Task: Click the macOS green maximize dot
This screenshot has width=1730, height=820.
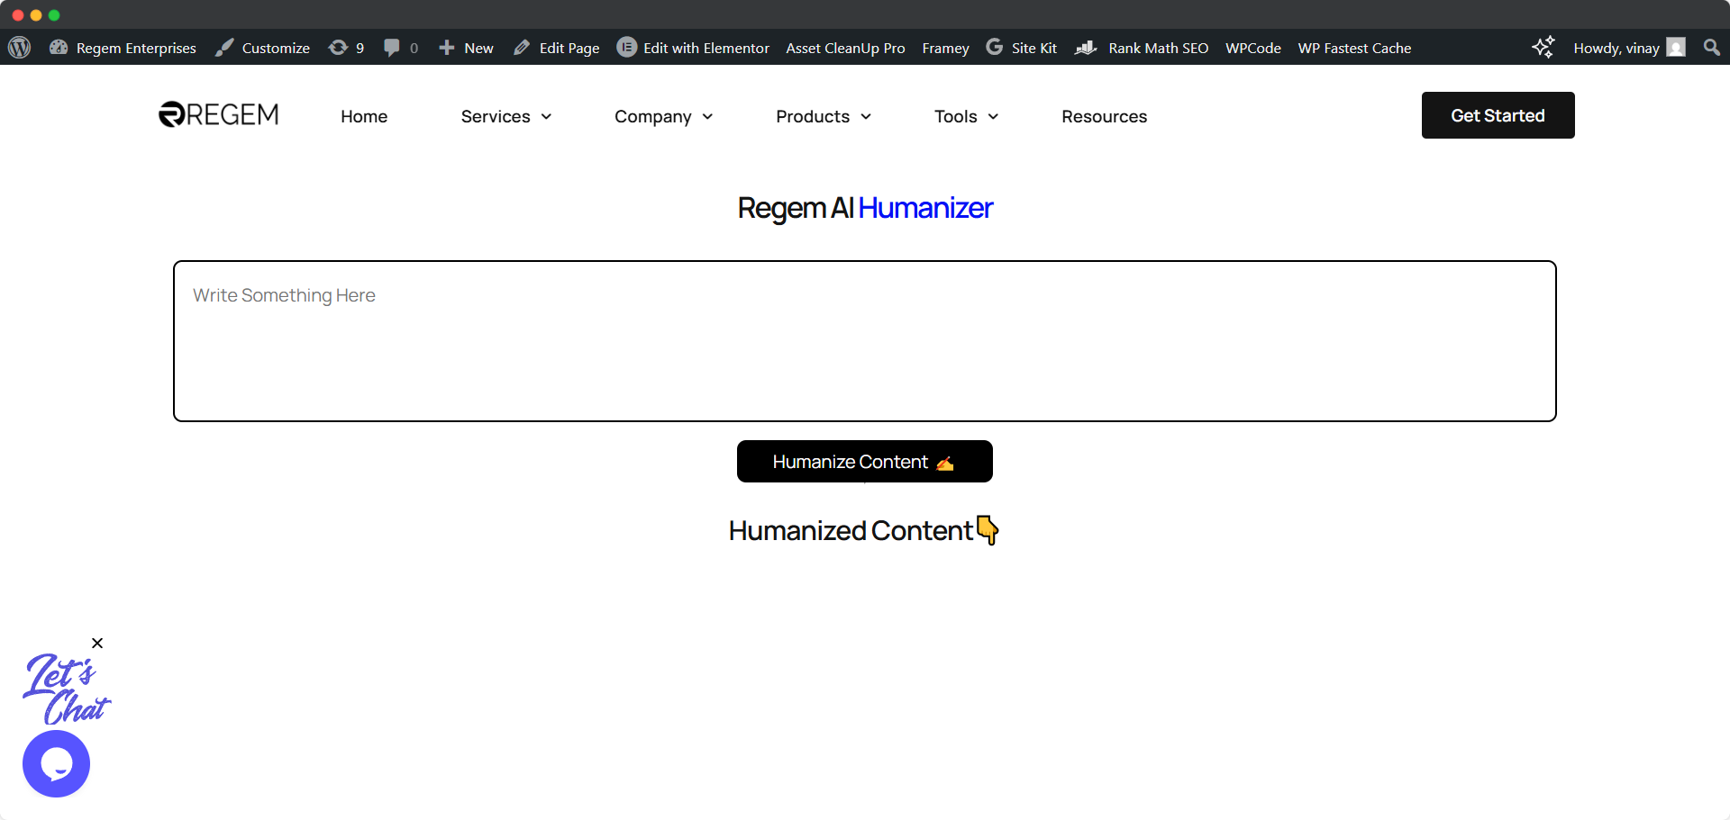Action: click(x=54, y=15)
